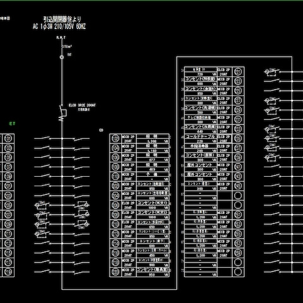Select circuit number circle 225
Viewport: 303px width, 303px height.
tap(238, 91)
